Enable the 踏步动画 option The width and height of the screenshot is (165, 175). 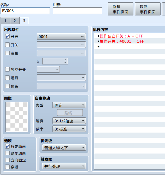coord(8,153)
